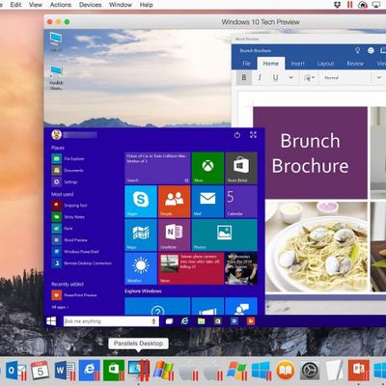Open the Weather tile
The height and width of the screenshot is (386, 386).
141,268
